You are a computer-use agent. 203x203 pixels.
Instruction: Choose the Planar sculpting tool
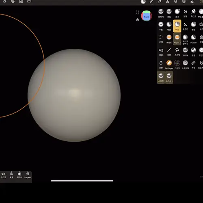pos(193,39)
